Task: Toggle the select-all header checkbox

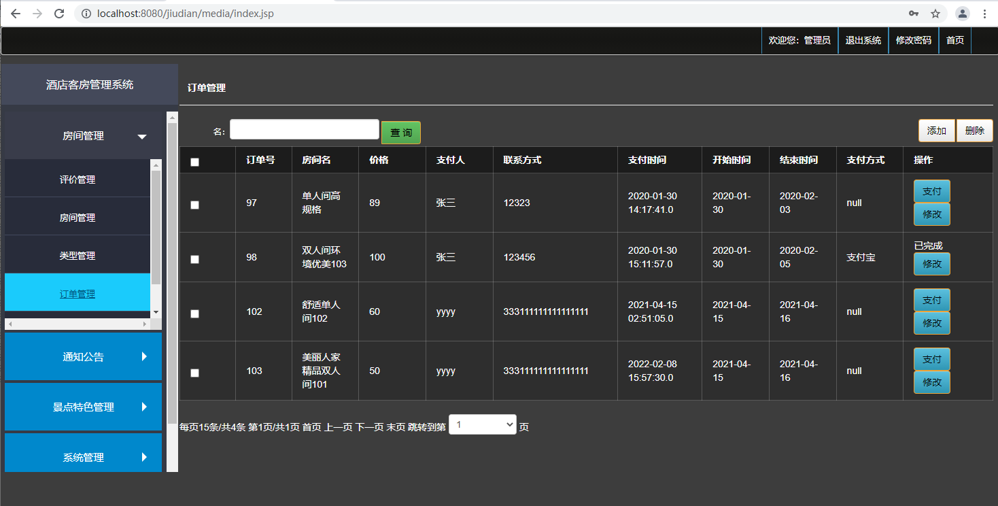Action: pos(195,162)
